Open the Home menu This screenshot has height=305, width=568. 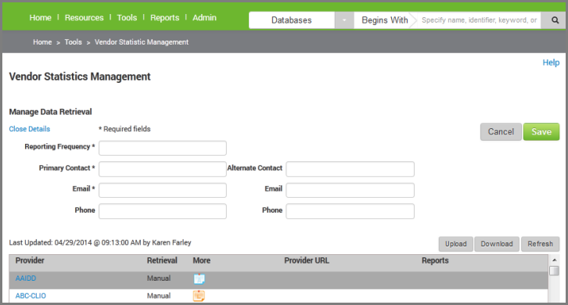pyautogui.click(x=40, y=17)
